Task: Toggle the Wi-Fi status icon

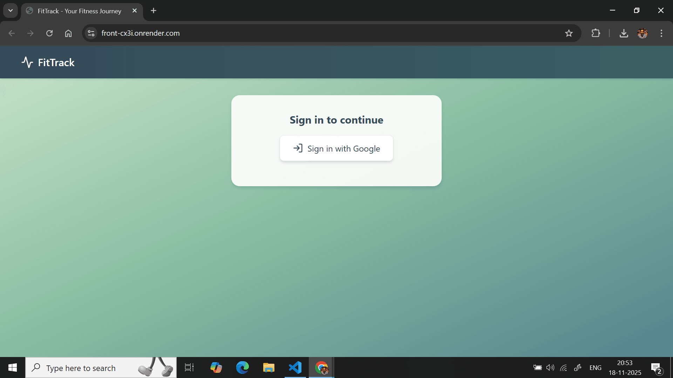Action: tap(564, 367)
